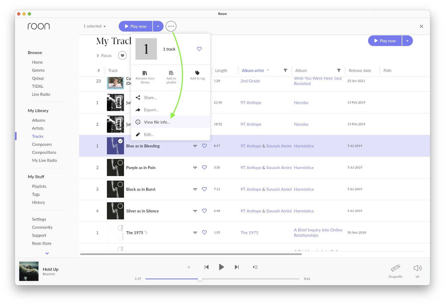
Task: Deselect Blue as in Bleeding checkmark
Action: pos(121,141)
